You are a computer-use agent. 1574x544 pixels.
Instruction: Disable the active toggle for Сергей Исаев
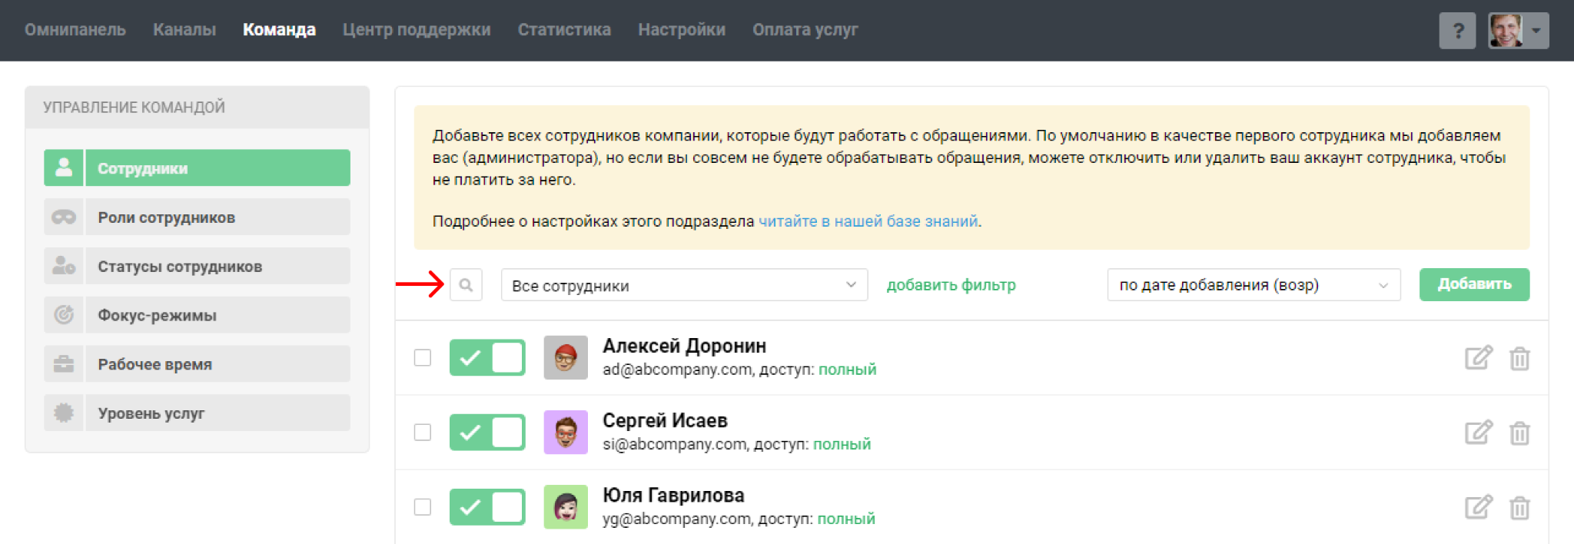pos(487,433)
